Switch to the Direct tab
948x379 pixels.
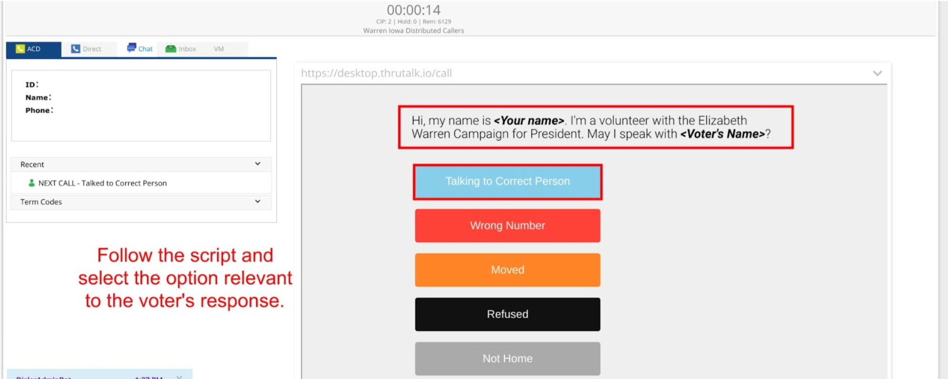click(x=89, y=49)
